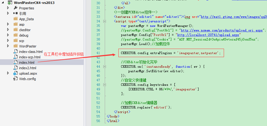Click line number 53 in the gutter
Viewport: 267px width, 126px height.
pyautogui.click(x=98, y=107)
